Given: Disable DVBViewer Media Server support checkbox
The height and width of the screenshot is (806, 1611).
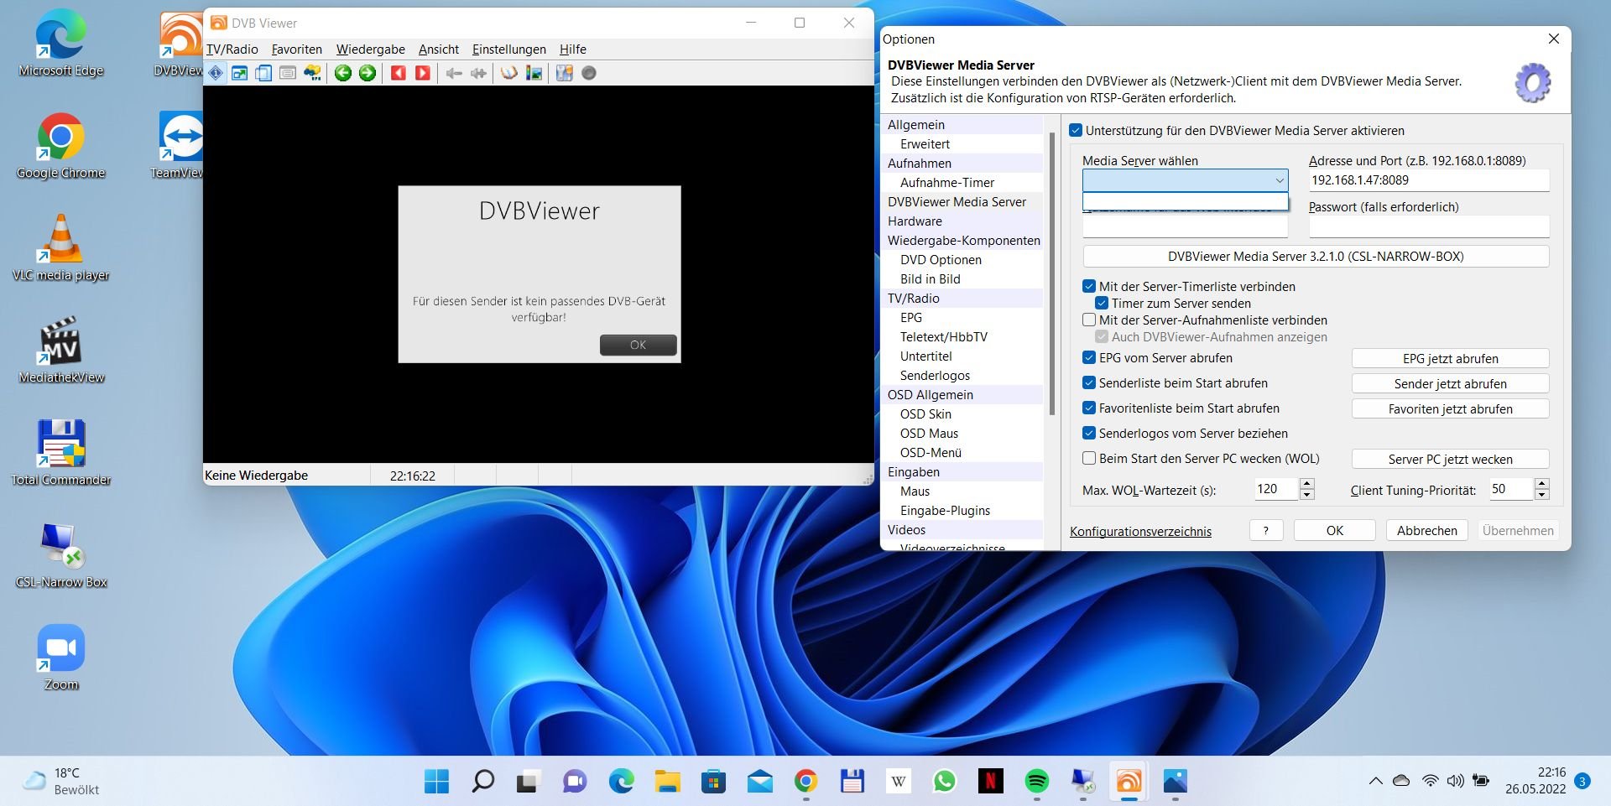Looking at the screenshot, I should pos(1076,131).
